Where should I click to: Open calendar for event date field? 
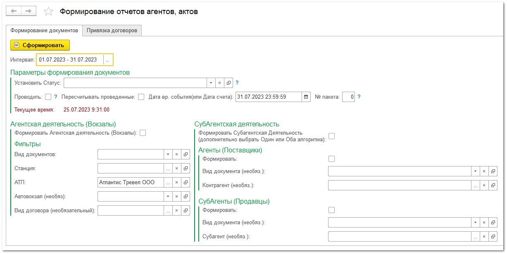pyautogui.click(x=306, y=97)
